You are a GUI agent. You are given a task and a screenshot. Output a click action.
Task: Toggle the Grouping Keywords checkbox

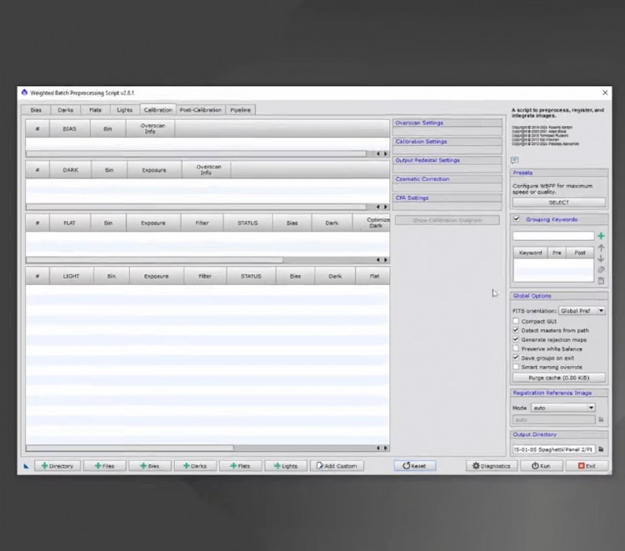click(x=517, y=219)
